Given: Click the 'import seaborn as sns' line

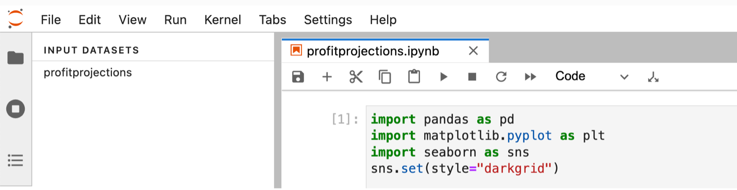Looking at the screenshot, I should tap(450, 152).
